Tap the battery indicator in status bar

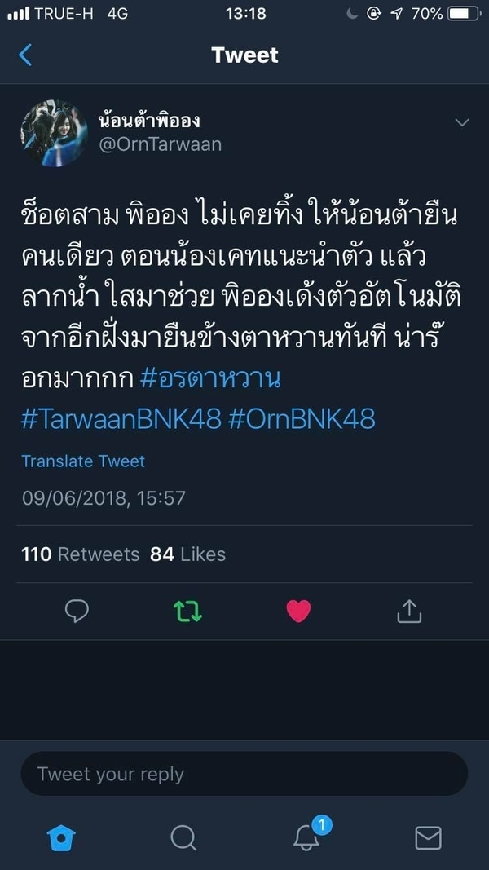click(x=465, y=13)
